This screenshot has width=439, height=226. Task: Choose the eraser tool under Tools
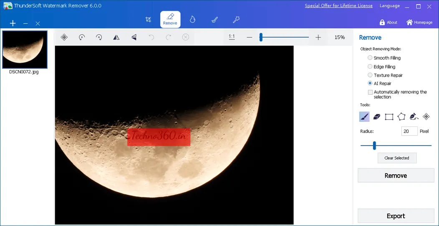pos(377,117)
